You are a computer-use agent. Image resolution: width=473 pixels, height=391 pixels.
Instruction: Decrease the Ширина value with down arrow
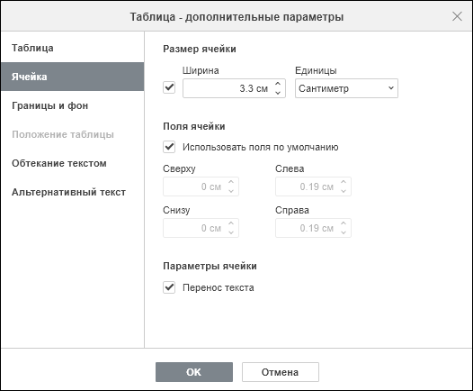pyautogui.click(x=278, y=93)
